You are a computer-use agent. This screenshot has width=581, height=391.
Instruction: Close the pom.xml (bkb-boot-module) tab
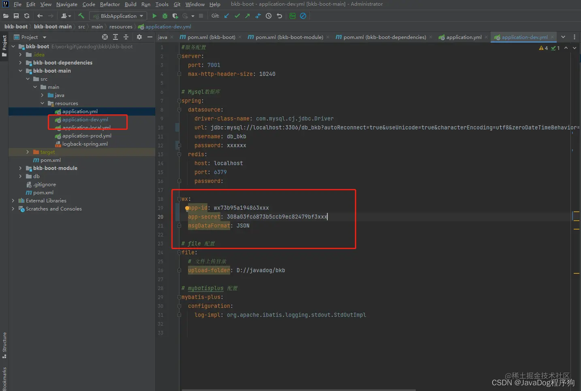click(327, 37)
